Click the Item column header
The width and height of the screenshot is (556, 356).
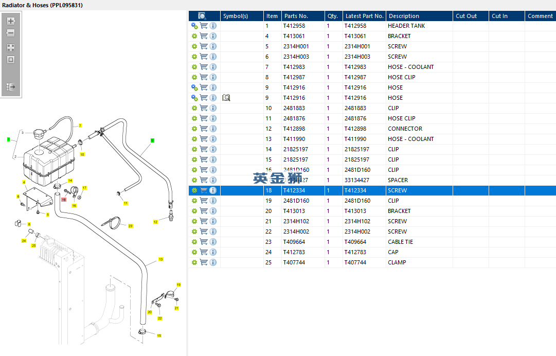[272, 16]
